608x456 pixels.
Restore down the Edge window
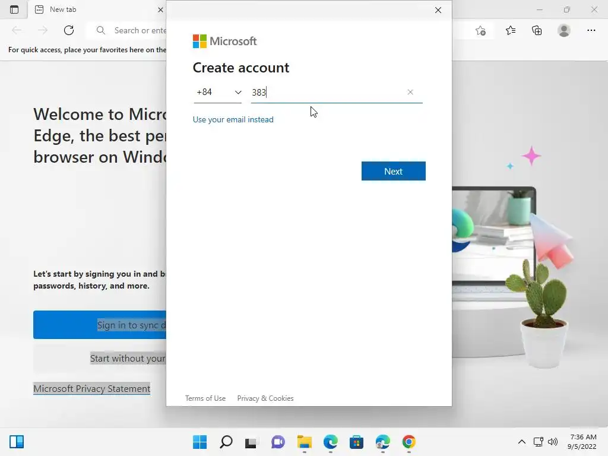[x=567, y=9]
